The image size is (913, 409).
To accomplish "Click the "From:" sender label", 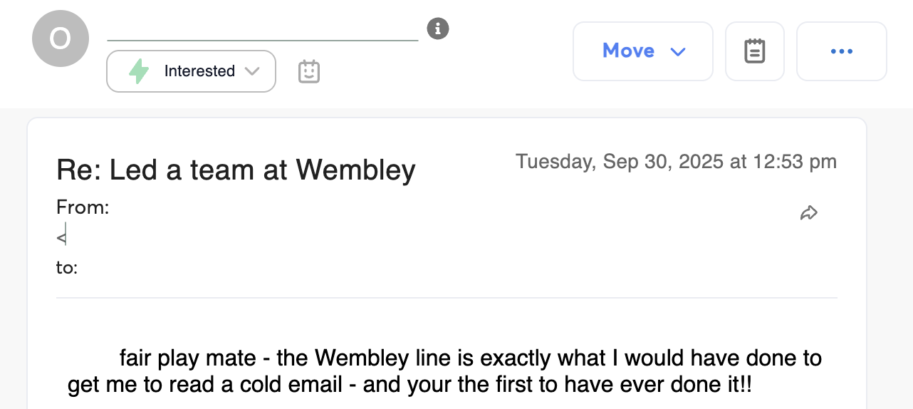I will point(83,207).
